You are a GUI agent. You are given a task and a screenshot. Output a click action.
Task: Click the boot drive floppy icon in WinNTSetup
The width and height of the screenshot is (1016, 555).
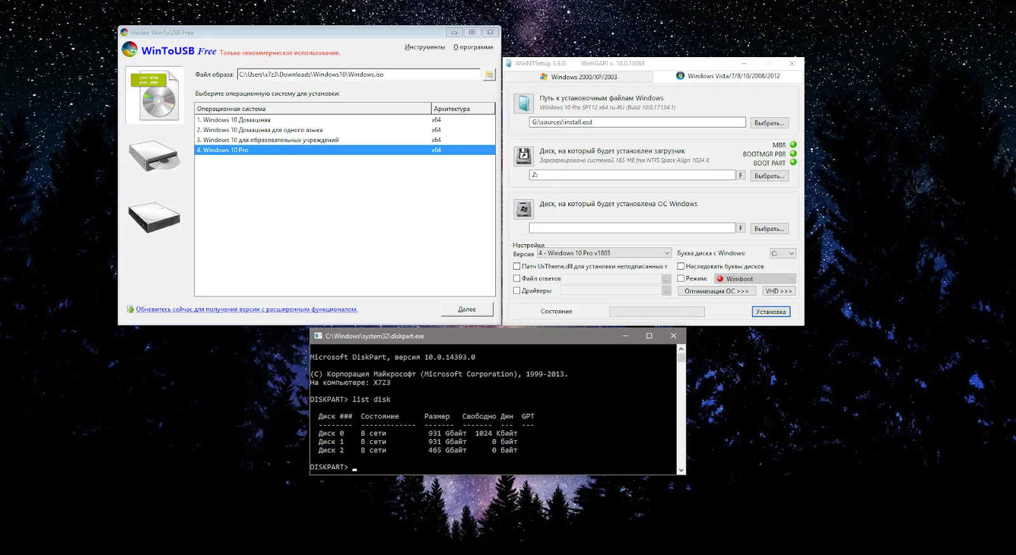click(x=524, y=155)
